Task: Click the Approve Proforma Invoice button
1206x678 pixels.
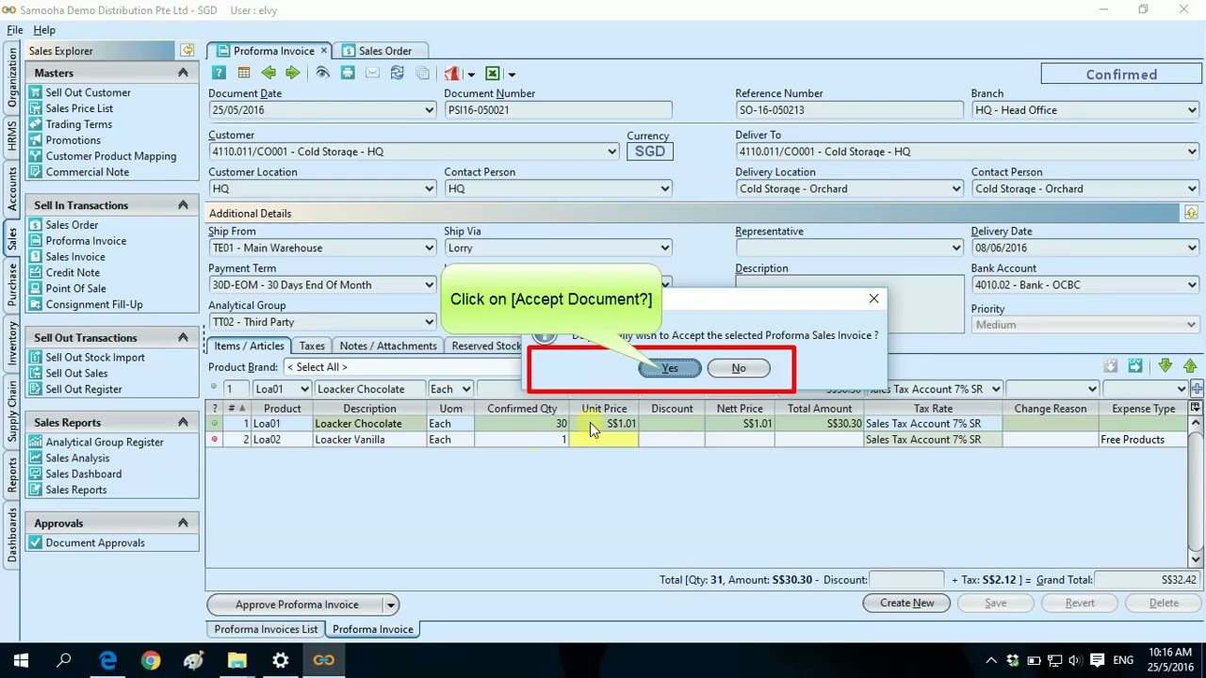Action: [x=297, y=605]
